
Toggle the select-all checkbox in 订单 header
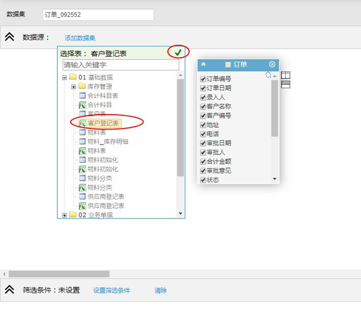228,64
